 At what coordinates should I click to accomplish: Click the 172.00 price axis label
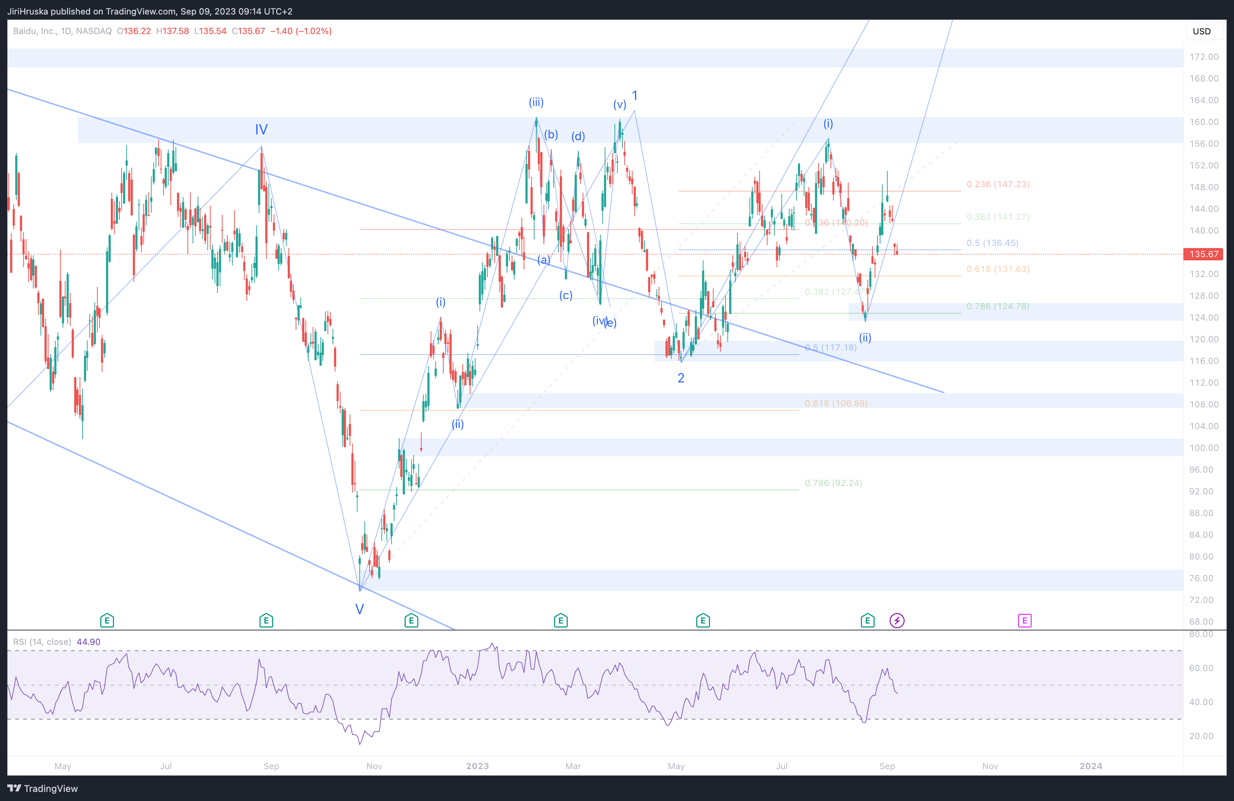(1204, 56)
